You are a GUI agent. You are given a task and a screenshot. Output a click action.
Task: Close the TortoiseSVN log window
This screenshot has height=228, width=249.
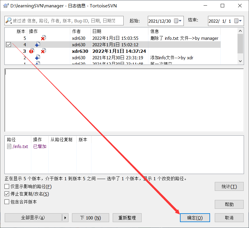coord(240,6)
